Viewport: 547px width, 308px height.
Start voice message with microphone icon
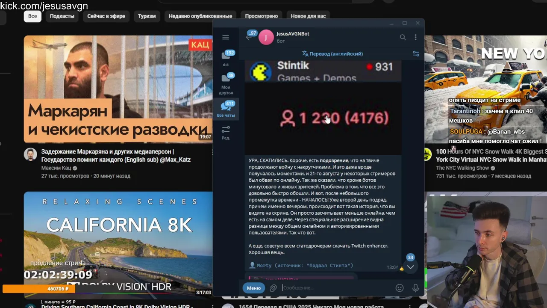415,288
